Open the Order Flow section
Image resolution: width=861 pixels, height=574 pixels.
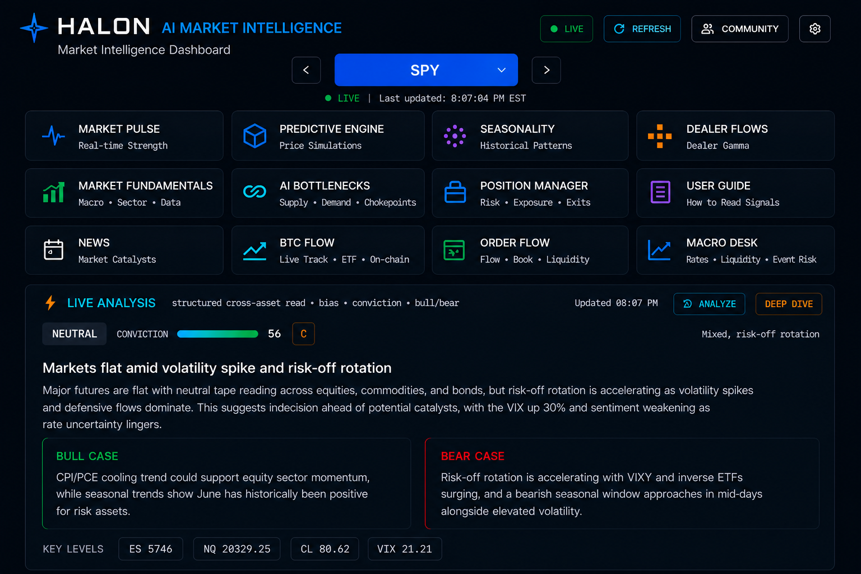pyautogui.click(x=530, y=250)
